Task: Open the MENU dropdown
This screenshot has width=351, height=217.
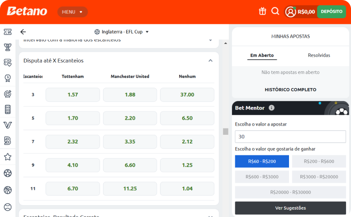Action: coord(72,12)
